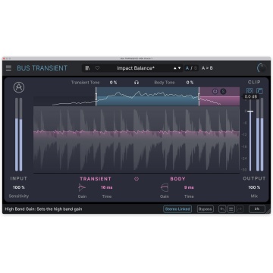Select the soft clip mode icon

(x=249, y=91)
